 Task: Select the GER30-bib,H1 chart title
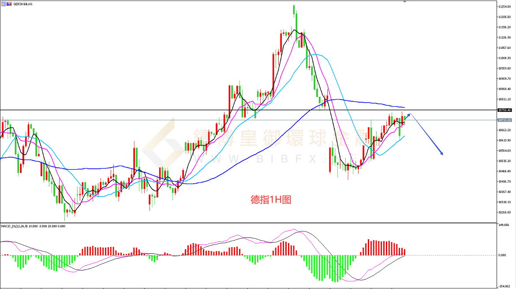(22, 4)
